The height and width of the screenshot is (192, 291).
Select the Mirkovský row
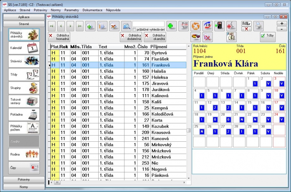118,145
